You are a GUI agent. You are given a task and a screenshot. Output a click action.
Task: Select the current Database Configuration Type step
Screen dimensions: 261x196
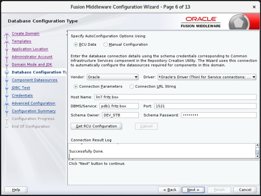(x=39, y=72)
